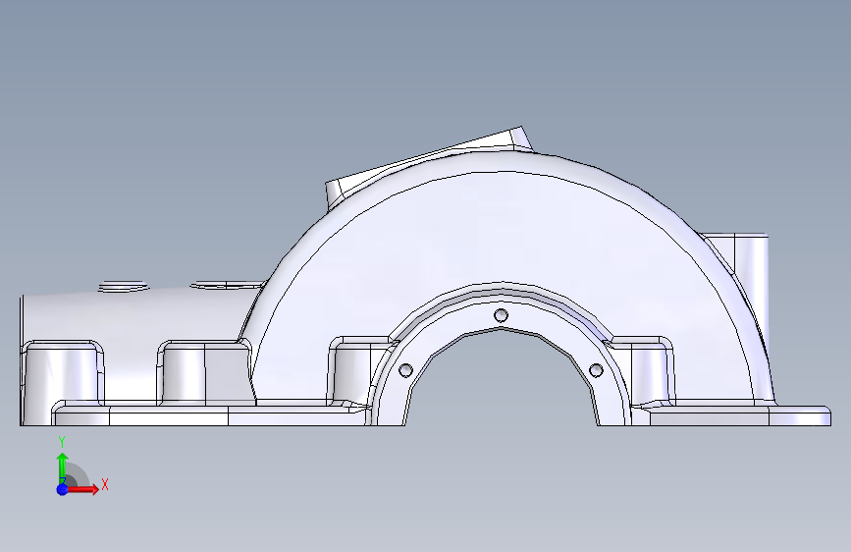The height and width of the screenshot is (552, 851).
Task: Select the left bolt hole on arch flange
Action: 405,370
